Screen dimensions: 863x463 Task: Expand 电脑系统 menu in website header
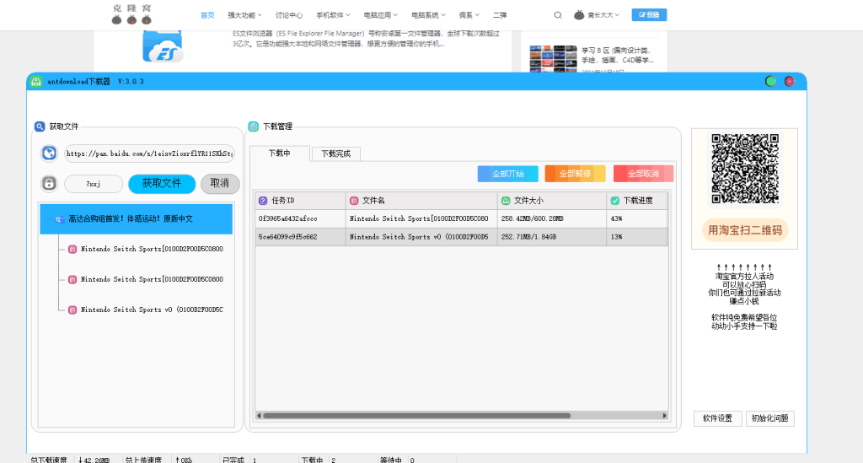point(428,15)
